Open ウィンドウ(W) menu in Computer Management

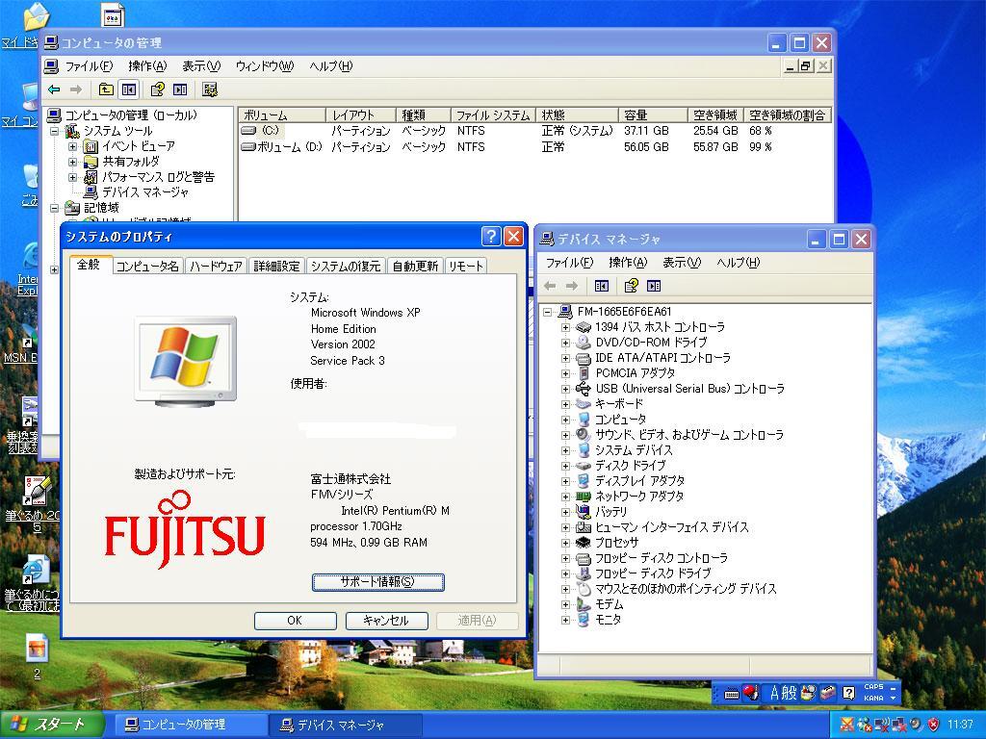(265, 66)
